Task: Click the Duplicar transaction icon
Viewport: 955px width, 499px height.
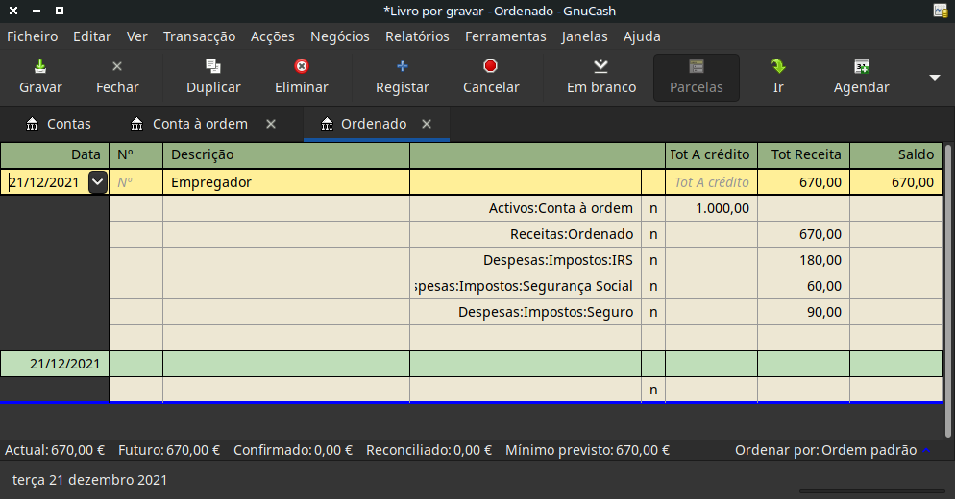Action: click(x=213, y=67)
